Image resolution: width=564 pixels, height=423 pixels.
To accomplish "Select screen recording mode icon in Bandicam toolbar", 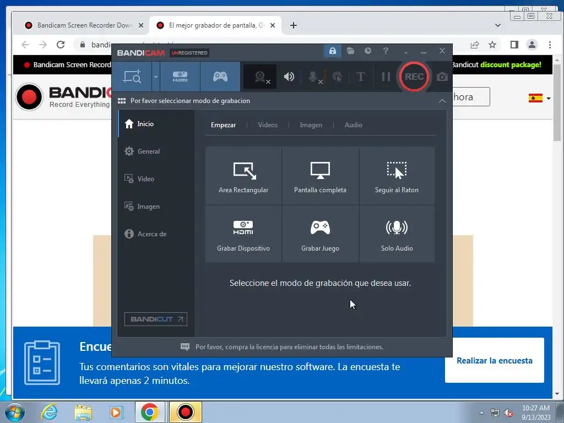I will point(132,77).
